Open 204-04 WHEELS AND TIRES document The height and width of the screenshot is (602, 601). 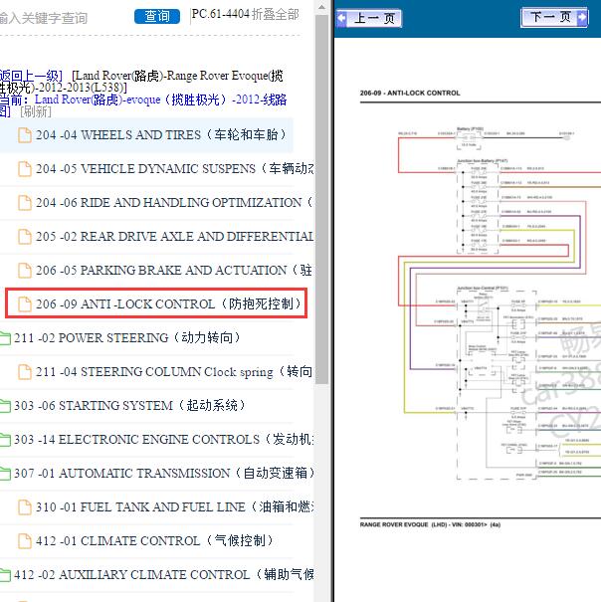(161, 135)
